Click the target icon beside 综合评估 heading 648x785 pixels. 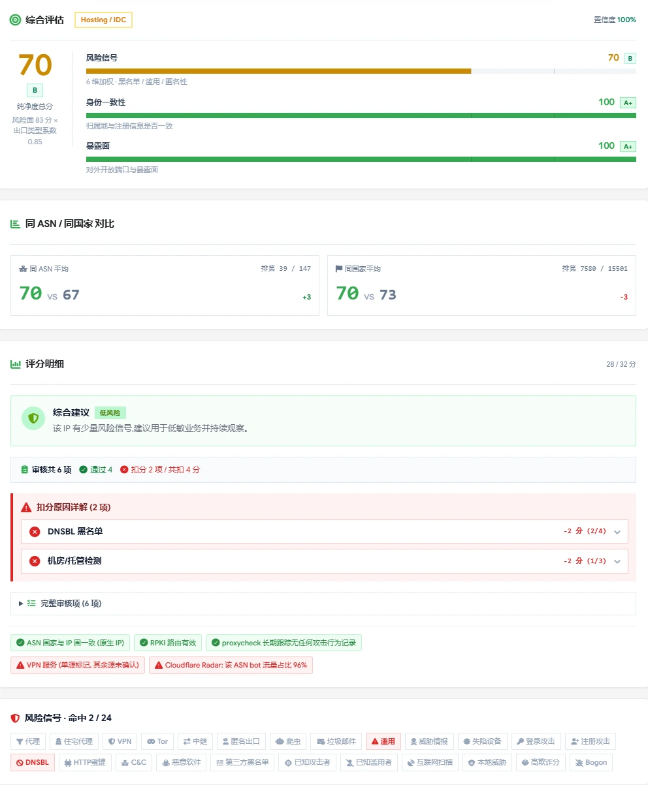(15, 20)
